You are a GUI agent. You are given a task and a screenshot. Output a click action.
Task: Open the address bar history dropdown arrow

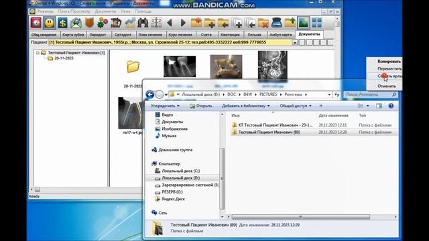[x=329, y=94]
